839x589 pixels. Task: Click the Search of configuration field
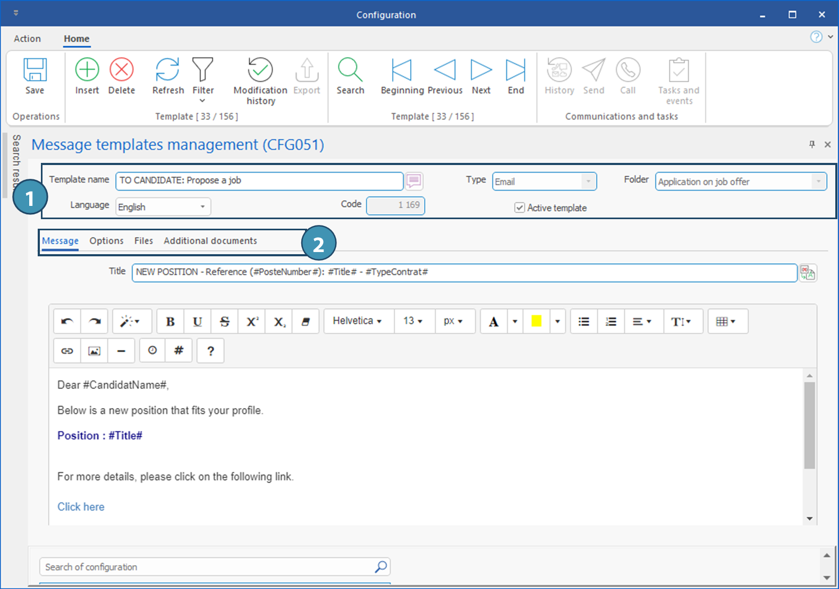coord(207,567)
